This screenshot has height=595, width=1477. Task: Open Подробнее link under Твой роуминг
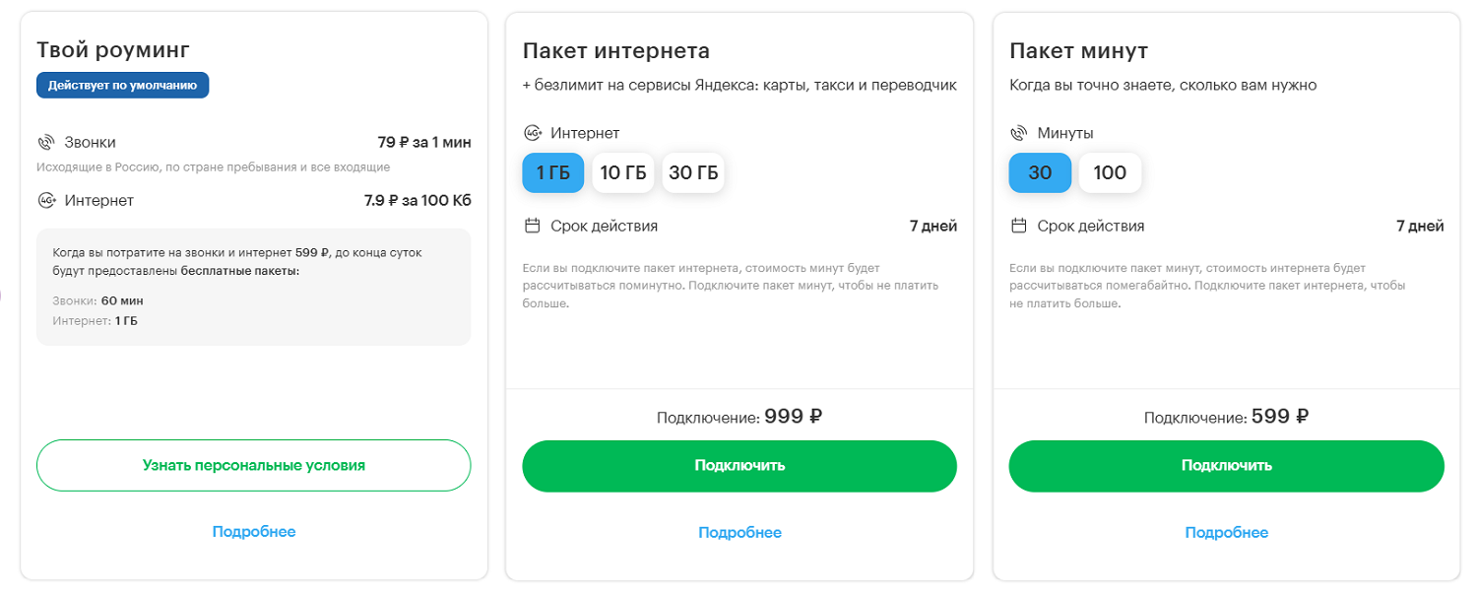tap(254, 532)
